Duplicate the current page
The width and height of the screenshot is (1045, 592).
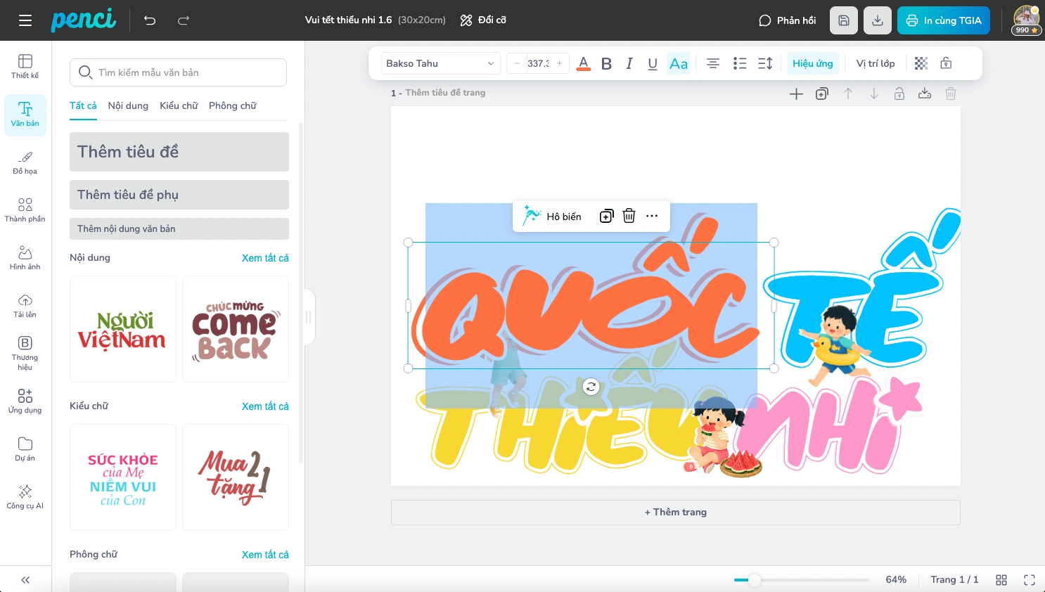(822, 94)
